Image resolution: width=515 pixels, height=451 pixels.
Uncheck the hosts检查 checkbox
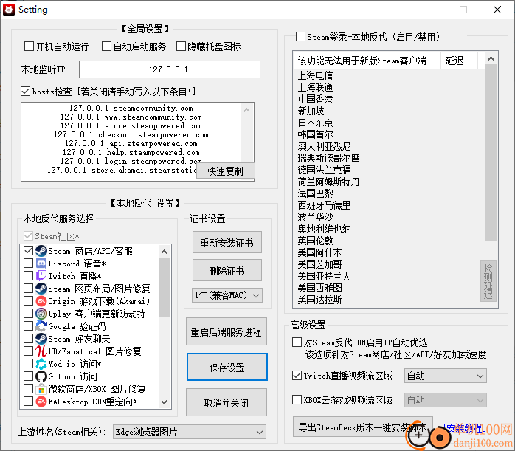25,92
